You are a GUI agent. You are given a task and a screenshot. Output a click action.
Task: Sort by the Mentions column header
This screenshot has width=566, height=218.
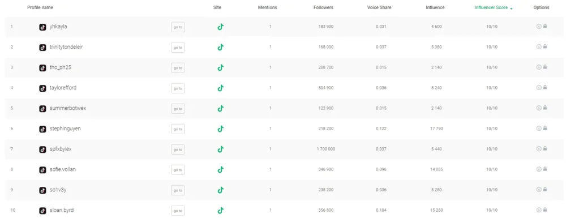[x=268, y=7]
